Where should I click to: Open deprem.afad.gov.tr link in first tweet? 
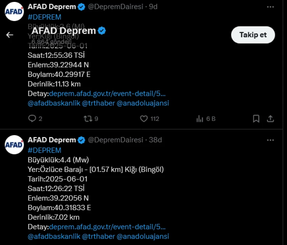click(x=107, y=93)
